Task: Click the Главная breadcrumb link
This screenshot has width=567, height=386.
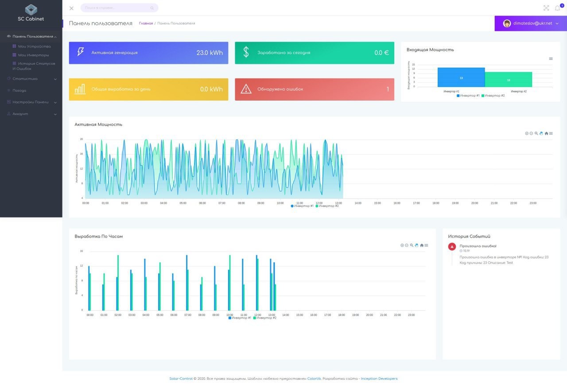Action: (146, 23)
